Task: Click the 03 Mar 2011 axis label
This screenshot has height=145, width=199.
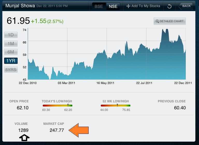Action: [66, 83]
